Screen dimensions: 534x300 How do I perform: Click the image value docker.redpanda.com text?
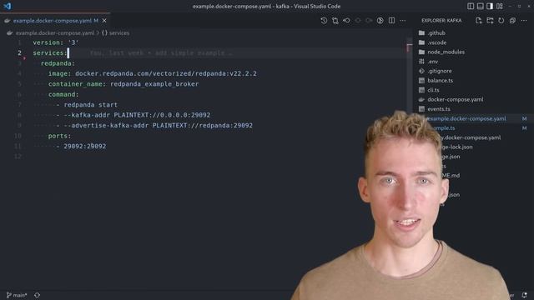166,73
